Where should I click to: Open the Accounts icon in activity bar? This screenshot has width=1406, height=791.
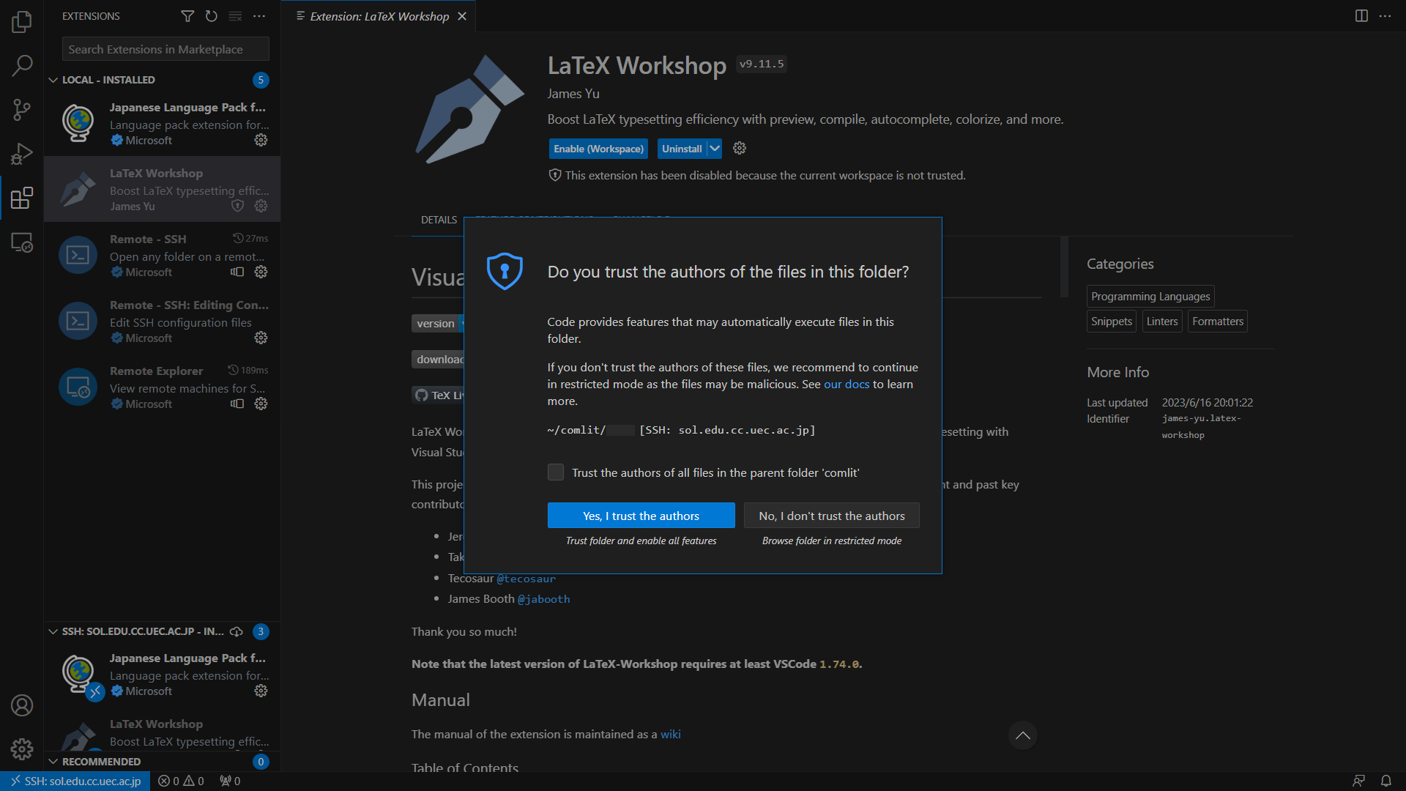point(22,705)
